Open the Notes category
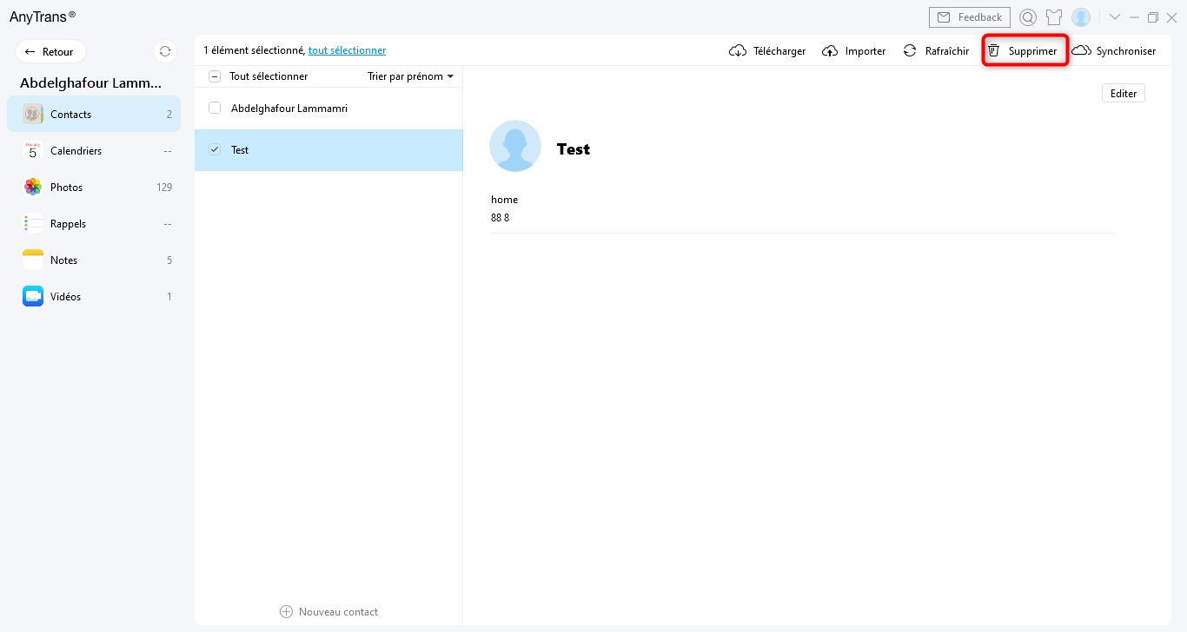The image size is (1187, 632). click(x=94, y=260)
